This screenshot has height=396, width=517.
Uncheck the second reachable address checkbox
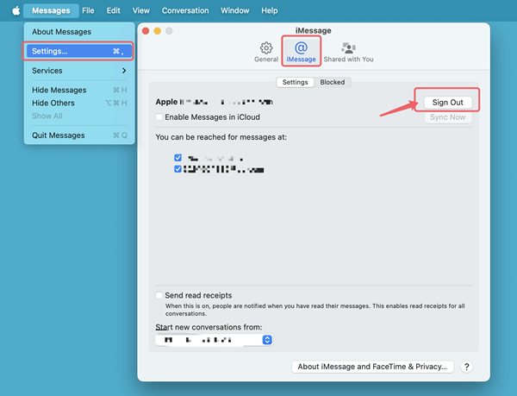pos(178,170)
